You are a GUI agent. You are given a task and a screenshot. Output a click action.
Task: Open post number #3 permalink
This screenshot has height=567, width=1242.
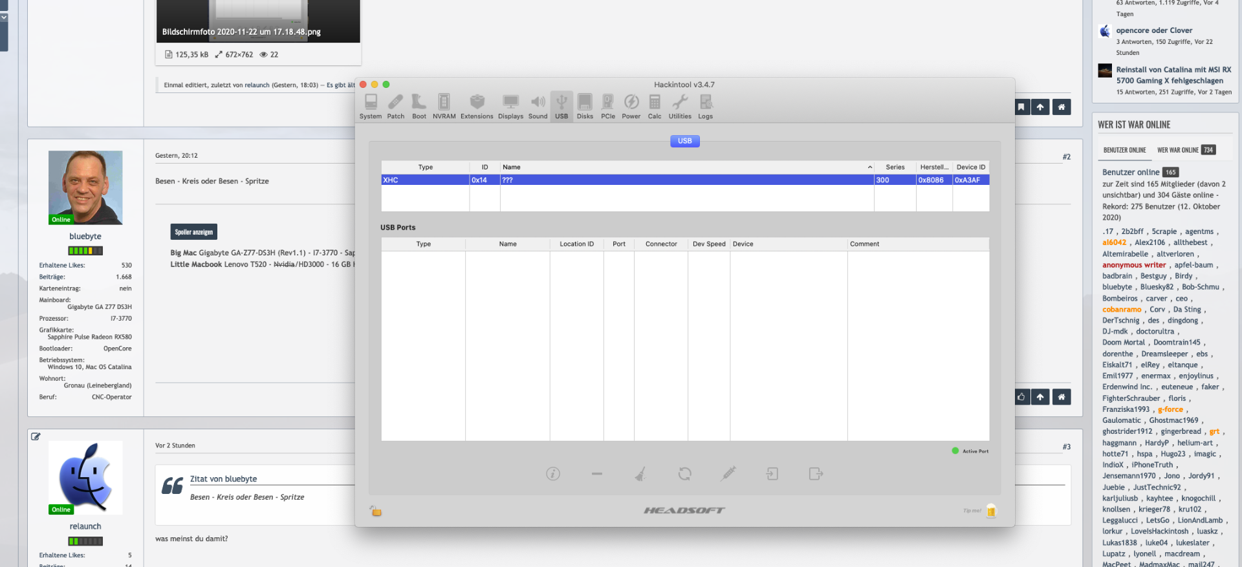pos(1066,447)
